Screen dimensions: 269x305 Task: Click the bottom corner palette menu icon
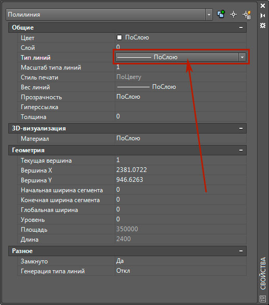click(x=263, y=299)
